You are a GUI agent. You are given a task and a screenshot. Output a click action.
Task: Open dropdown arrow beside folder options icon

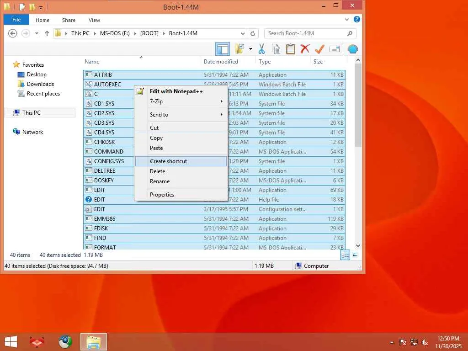pos(250,49)
